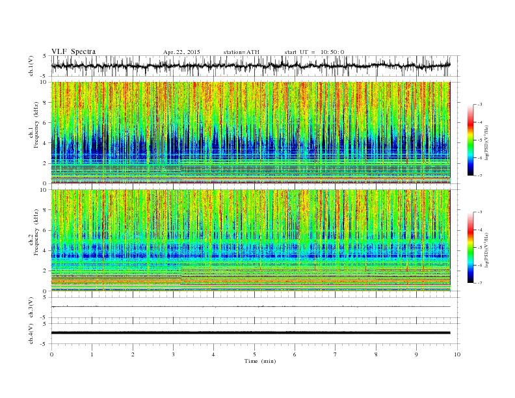The width and height of the screenshot is (515, 398).
Task: Click inside the ch.1 spectrogram panel
Action: pos(250,133)
